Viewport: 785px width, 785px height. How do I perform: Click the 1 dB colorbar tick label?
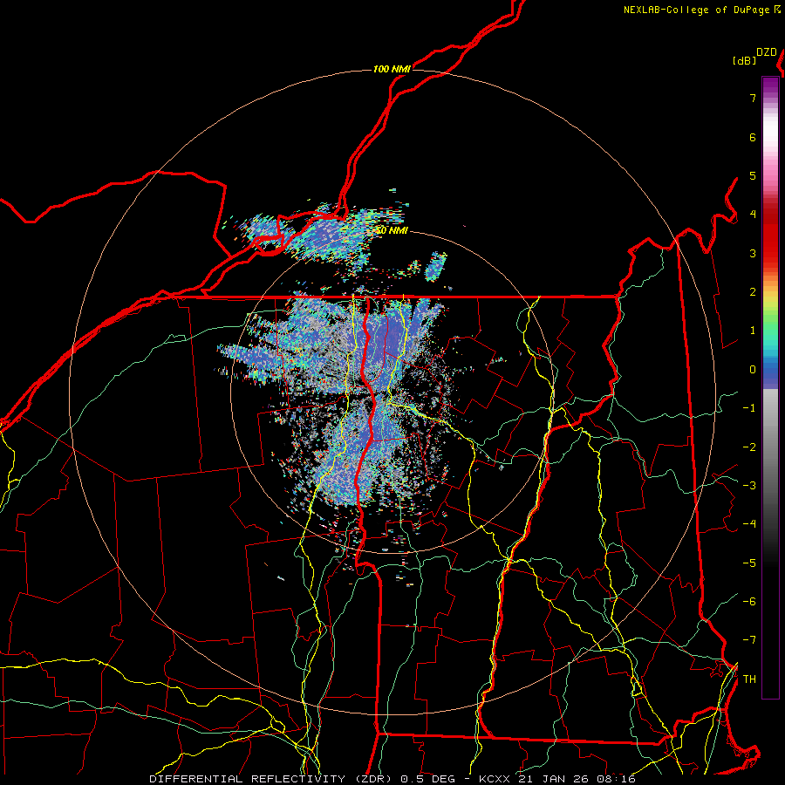[x=753, y=331]
